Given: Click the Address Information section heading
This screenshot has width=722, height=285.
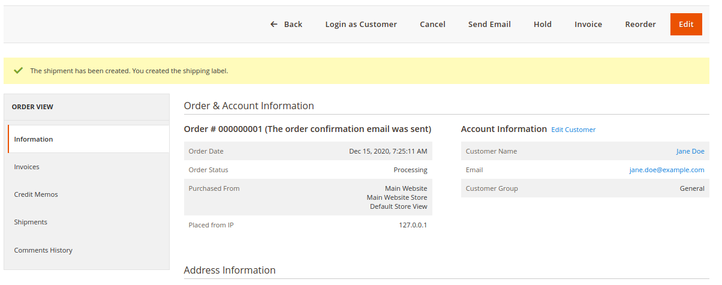Looking at the screenshot, I should [230, 270].
